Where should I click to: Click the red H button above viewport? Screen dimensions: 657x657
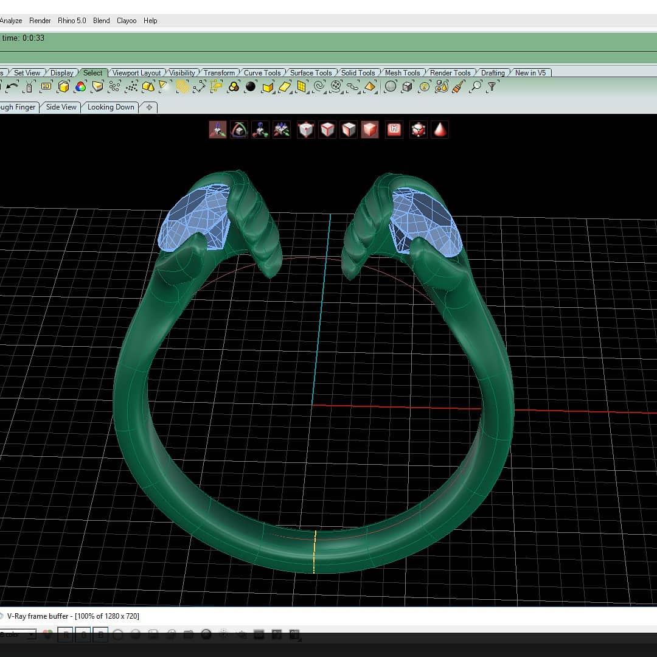click(394, 130)
